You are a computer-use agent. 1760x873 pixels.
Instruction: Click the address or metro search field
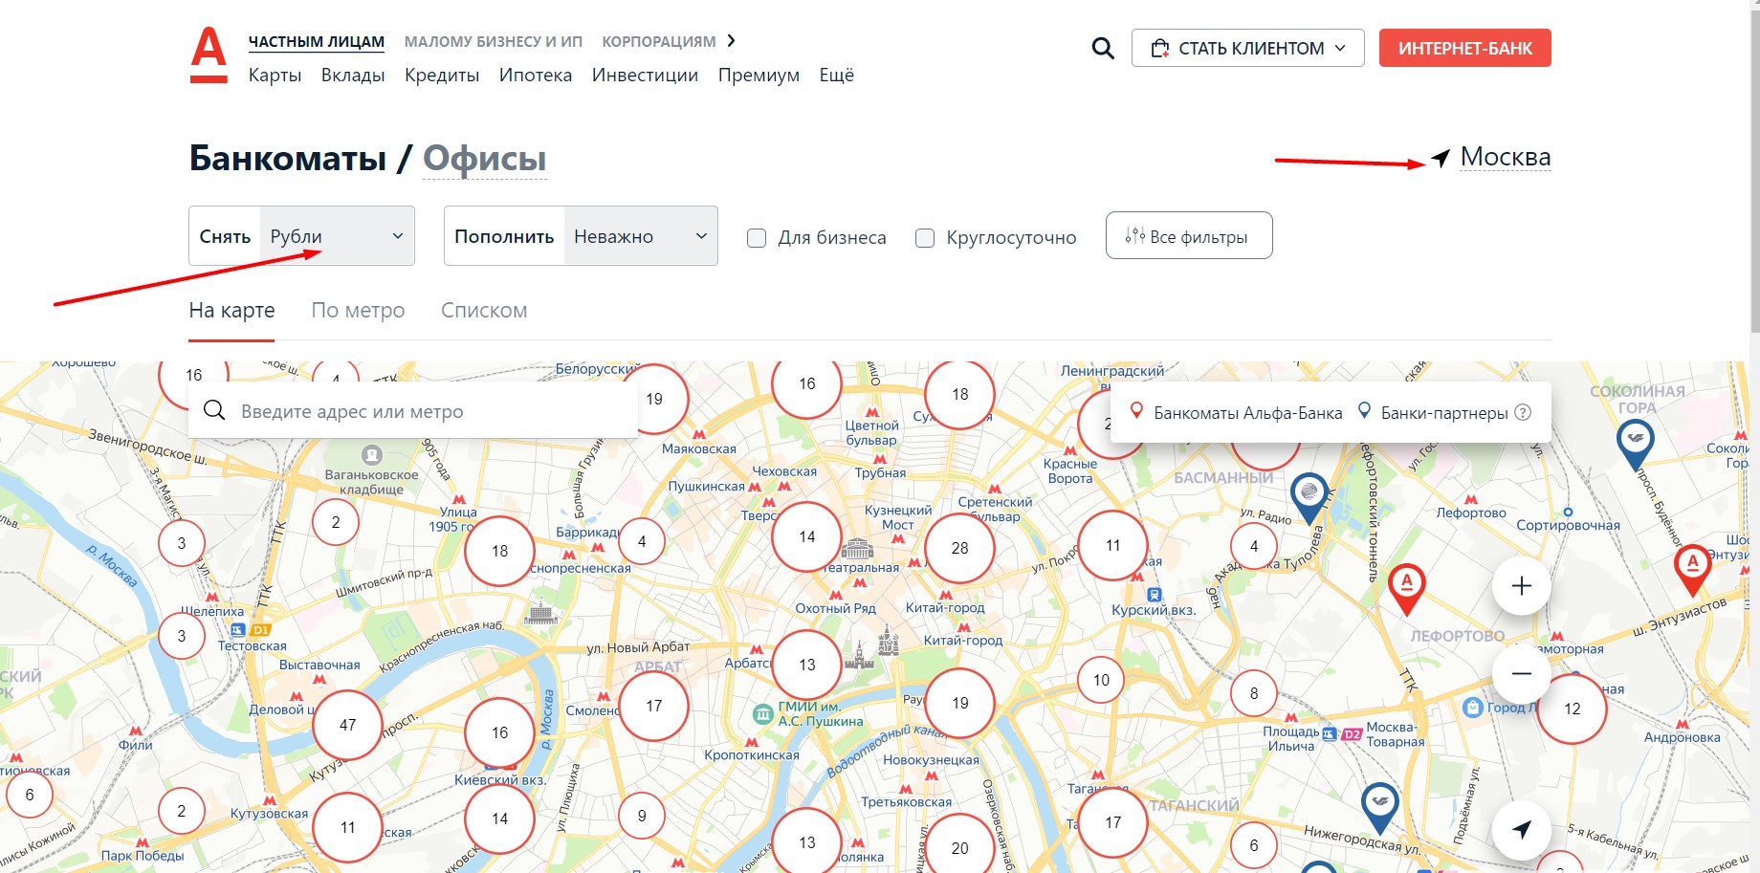[x=413, y=410]
